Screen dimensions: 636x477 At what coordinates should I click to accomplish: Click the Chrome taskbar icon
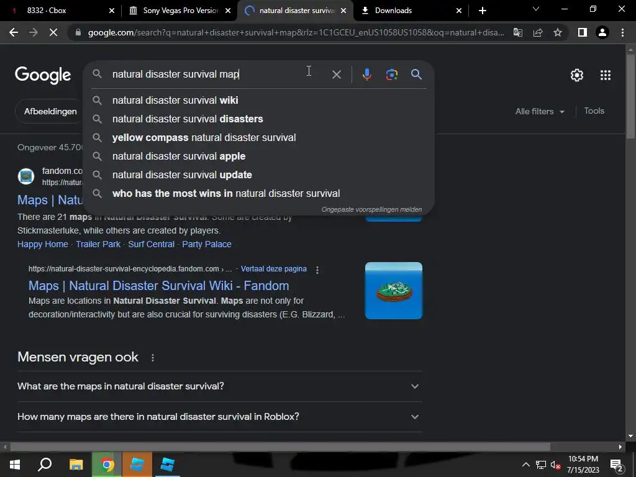click(107, 465)
